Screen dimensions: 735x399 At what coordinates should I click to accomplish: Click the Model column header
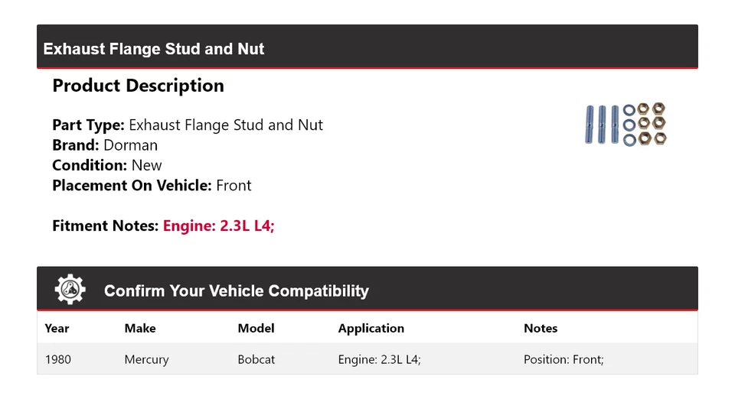pos(256,328)
